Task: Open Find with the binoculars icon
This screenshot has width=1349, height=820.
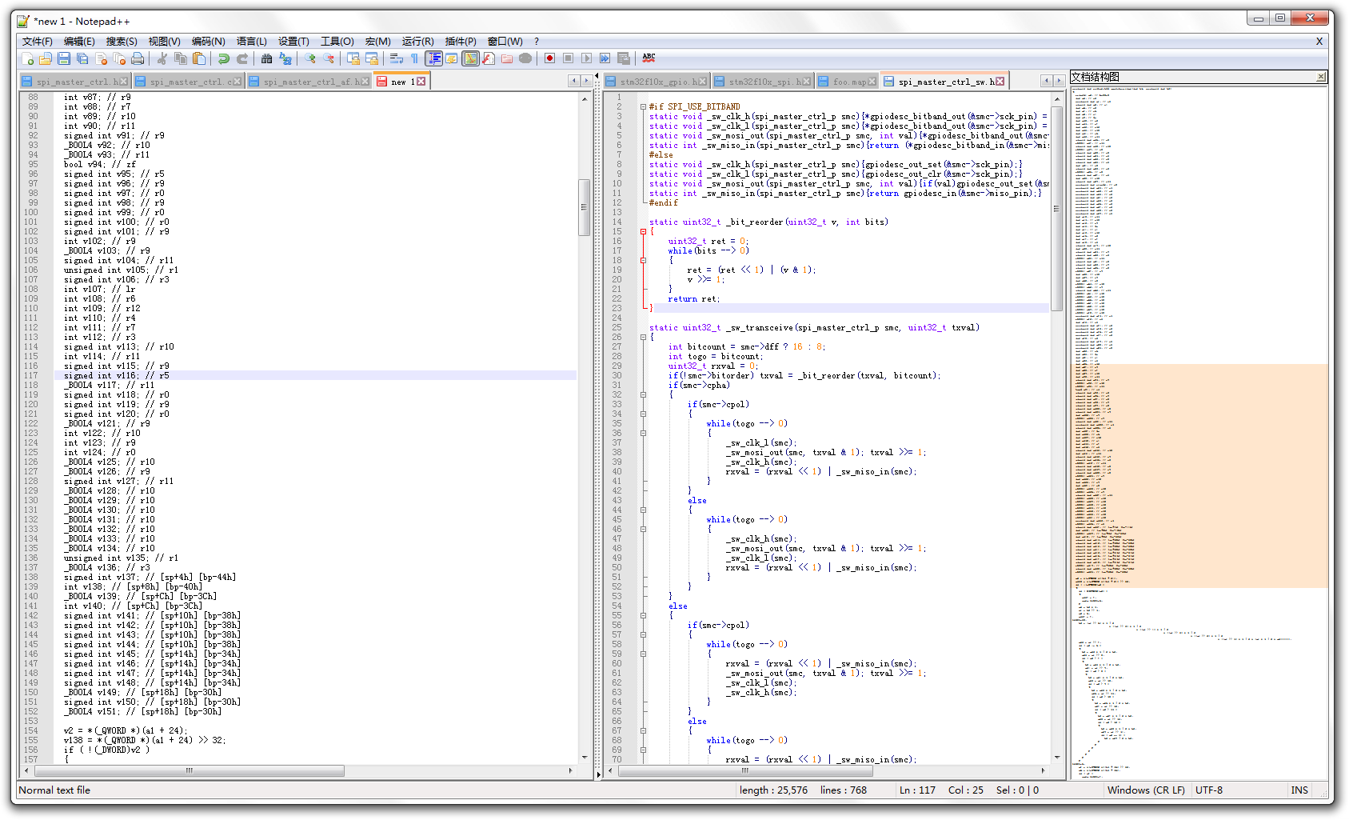Action: pos(267,58)
